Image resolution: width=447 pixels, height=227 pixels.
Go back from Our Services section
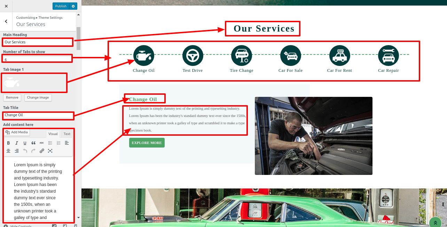(6, 22)
